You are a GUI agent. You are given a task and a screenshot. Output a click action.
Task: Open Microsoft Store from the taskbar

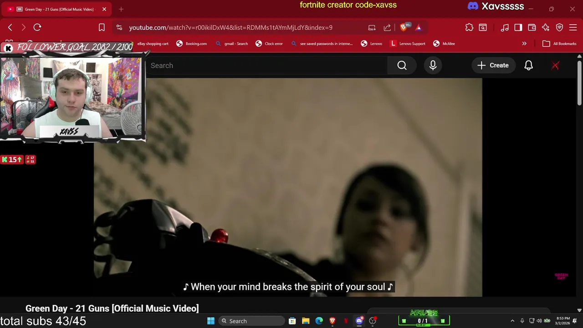click(292, 321)
